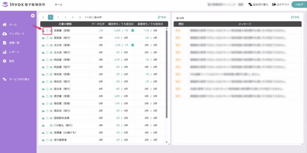The width and height of the screenshot is (307, 153).
Task: Click 会社切り替え in the header
Action: click(258, 5)
